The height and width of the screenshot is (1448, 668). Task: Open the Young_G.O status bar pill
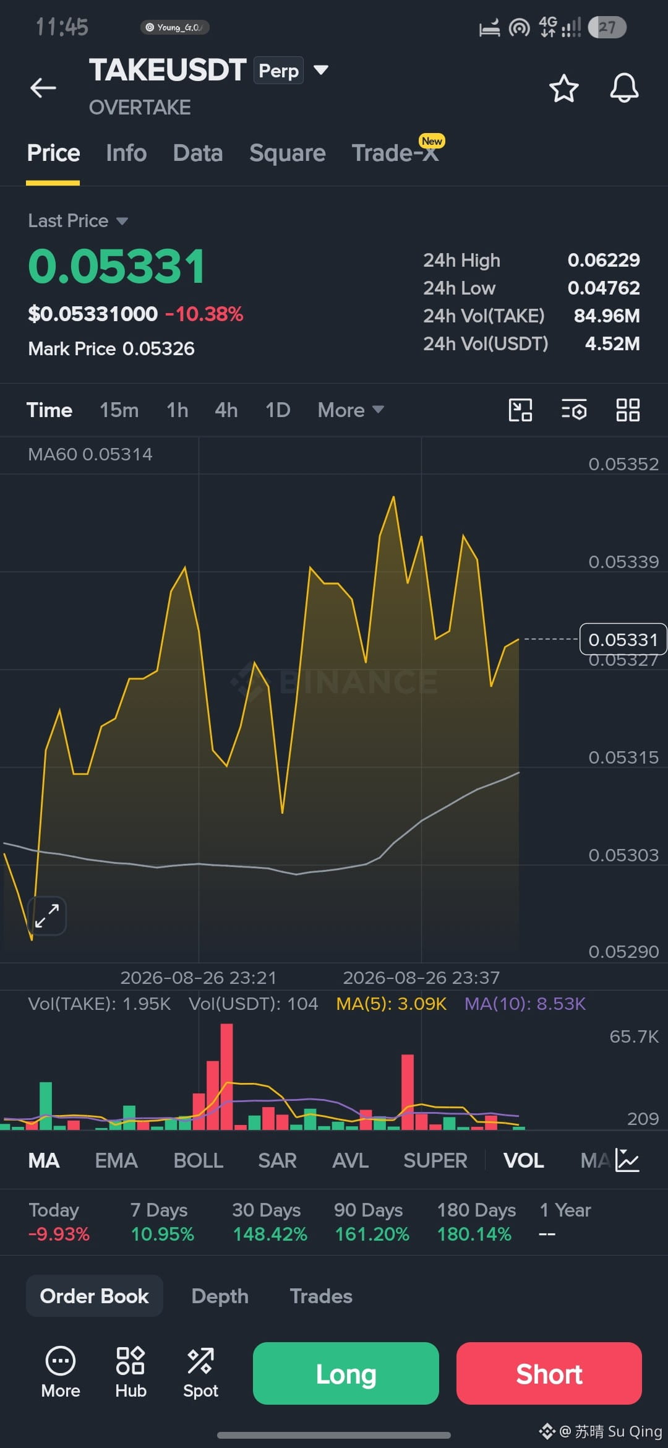(x=175, y=27)
